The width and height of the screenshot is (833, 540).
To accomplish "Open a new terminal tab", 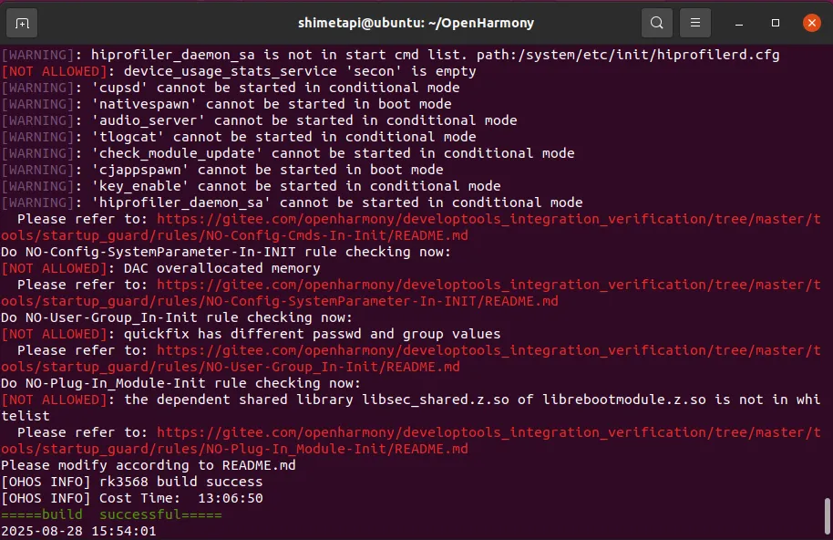I will tap(22, 23).
